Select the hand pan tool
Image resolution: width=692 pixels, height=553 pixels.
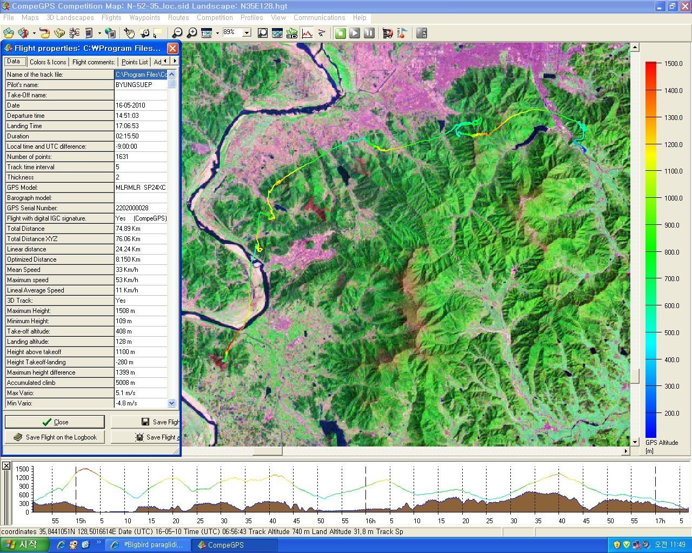click(130, 33)
